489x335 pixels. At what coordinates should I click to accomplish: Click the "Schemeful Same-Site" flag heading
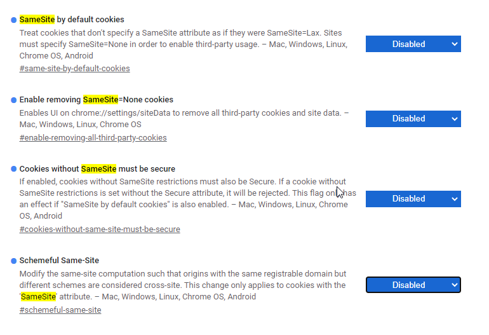tap(59, 261)
